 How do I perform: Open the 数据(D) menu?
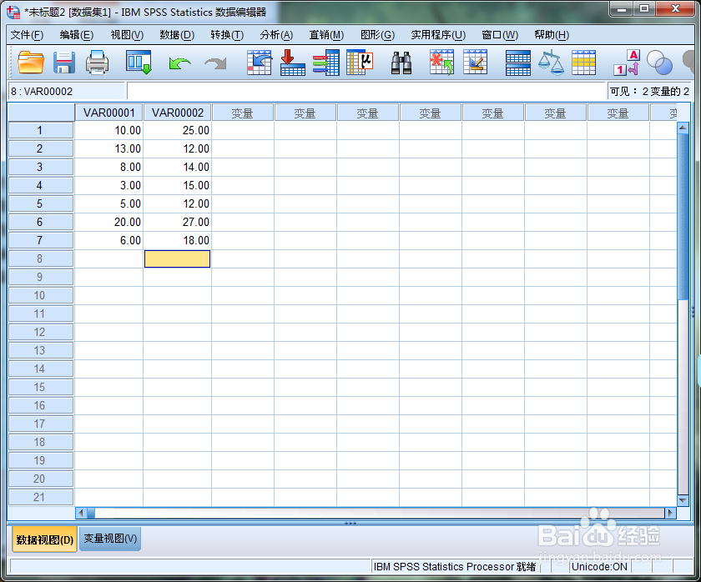coord(177,35)
